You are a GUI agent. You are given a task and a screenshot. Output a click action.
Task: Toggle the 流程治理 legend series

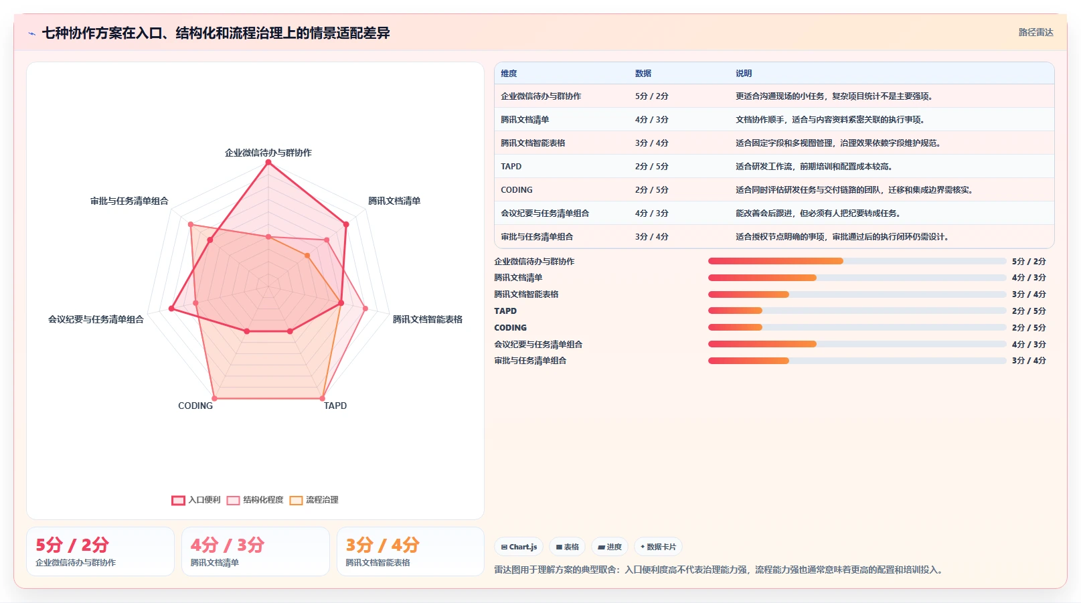pyautogui.click(x=314, y=500)
